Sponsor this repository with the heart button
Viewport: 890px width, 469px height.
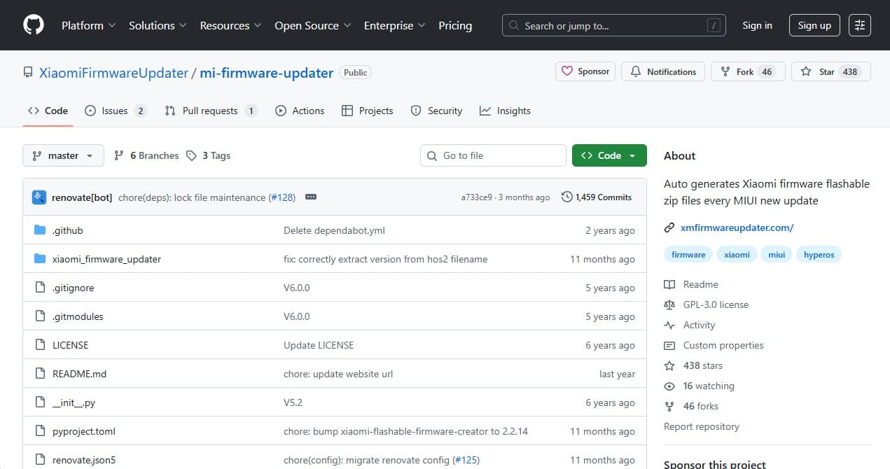585,71
